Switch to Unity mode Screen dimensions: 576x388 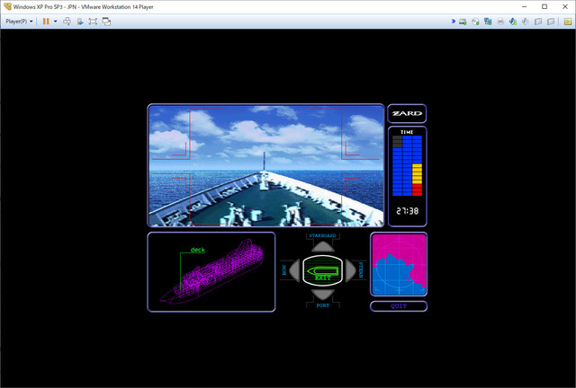pyautogui.click(x=106, y=22)
